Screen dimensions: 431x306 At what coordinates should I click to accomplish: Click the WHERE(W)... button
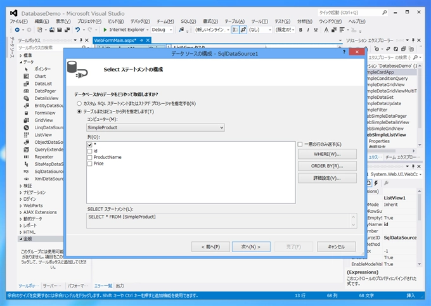click(x=327, y=154)
